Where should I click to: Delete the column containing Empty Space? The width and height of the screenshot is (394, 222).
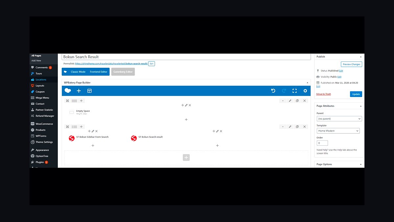tap(190, 105)
